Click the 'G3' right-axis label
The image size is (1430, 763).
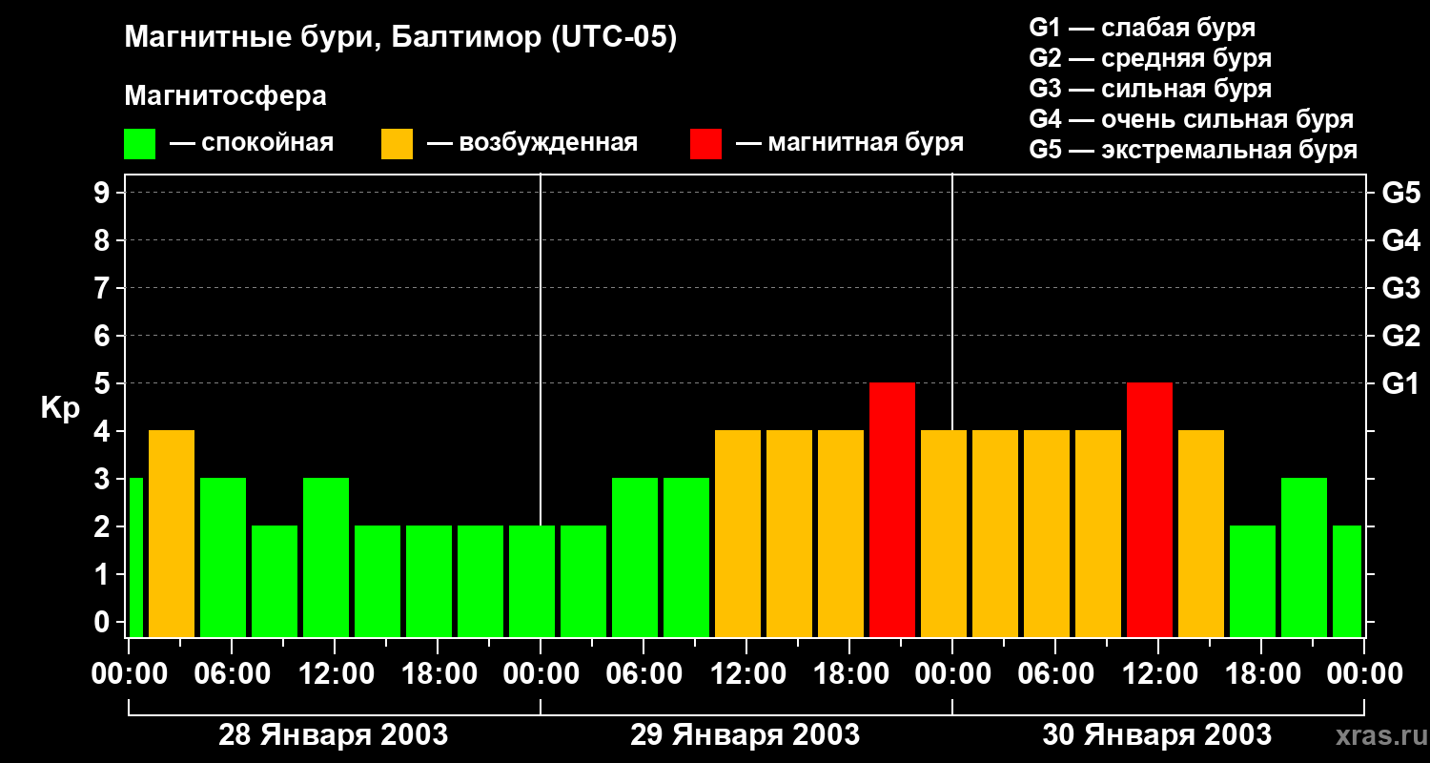click(1400, 289)
